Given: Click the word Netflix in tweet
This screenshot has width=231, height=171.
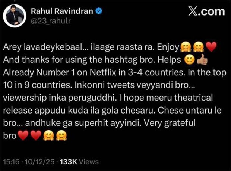Looking at the screenshot, I should click(103, 72).
